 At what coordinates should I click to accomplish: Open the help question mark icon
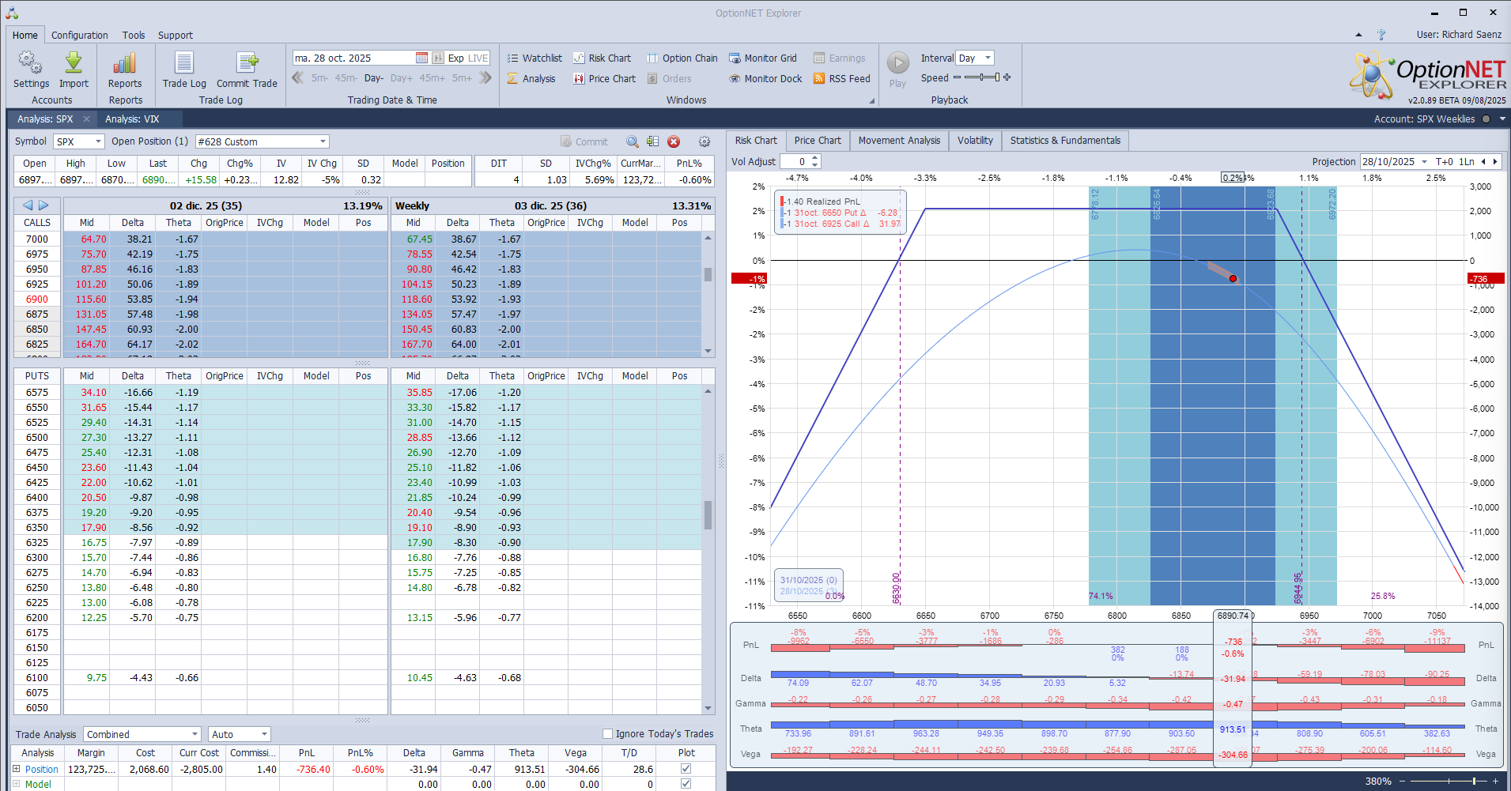[x=1381, y=35]
